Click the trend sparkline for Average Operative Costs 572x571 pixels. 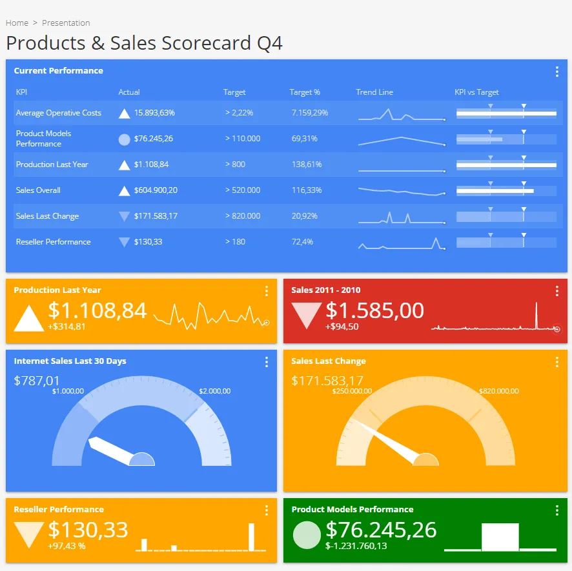(x=402, y=114)
